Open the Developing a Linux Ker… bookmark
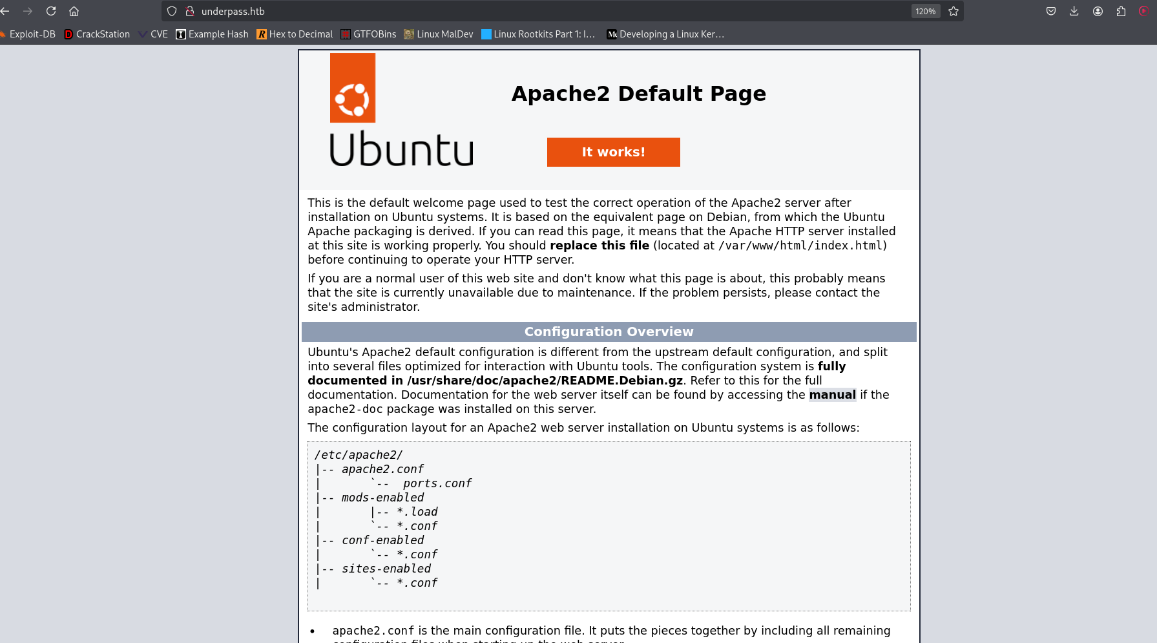The image size is (1157, 643). [665, 34]
